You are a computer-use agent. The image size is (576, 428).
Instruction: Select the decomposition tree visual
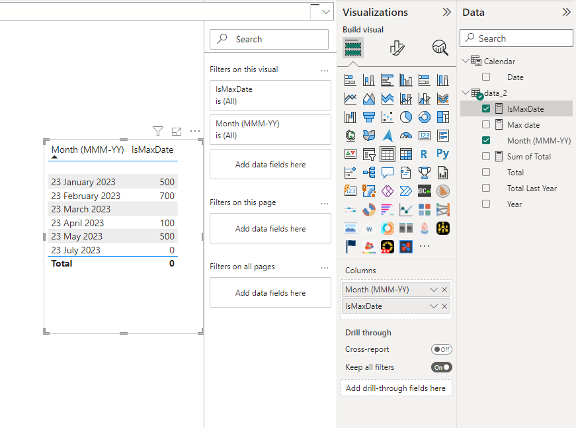369,172
